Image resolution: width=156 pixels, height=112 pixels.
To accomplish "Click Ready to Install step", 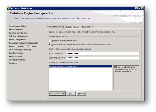I will point(15,56).
